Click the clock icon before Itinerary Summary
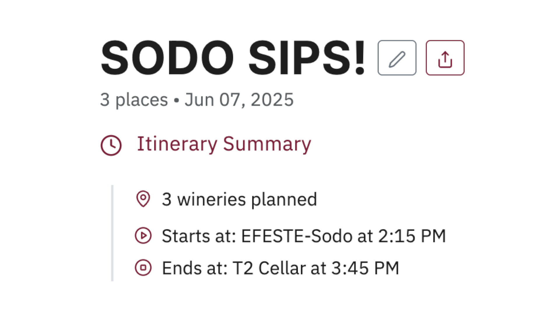Image resolution: width=560 pixels, height=315 pixels. click(x=112, y=143)
